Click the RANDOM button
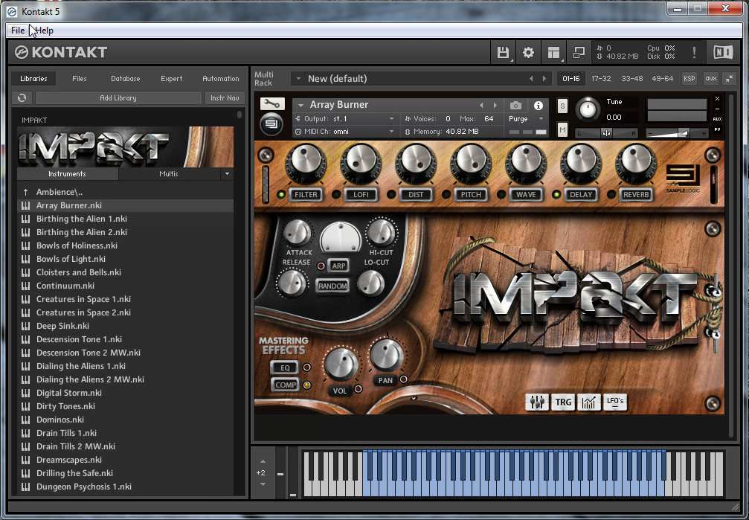Viewport: 749px width, 520px height. (x=332, y=286)
